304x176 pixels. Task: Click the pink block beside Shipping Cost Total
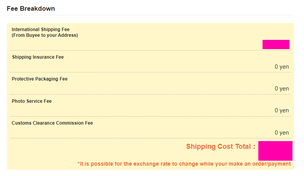pyautogui.click(x=275, y=151)
